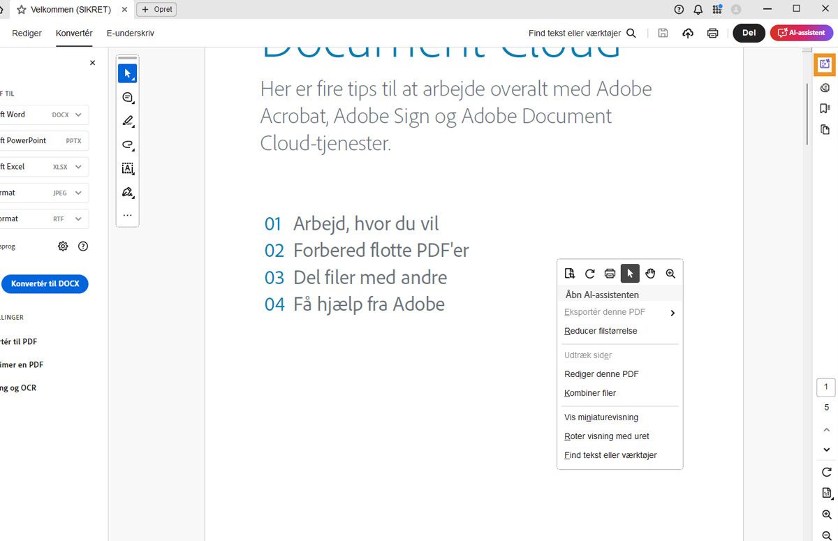Open the red AI-assistent button
The width and height of the screenshot is (838, 541).
point(802,33)
